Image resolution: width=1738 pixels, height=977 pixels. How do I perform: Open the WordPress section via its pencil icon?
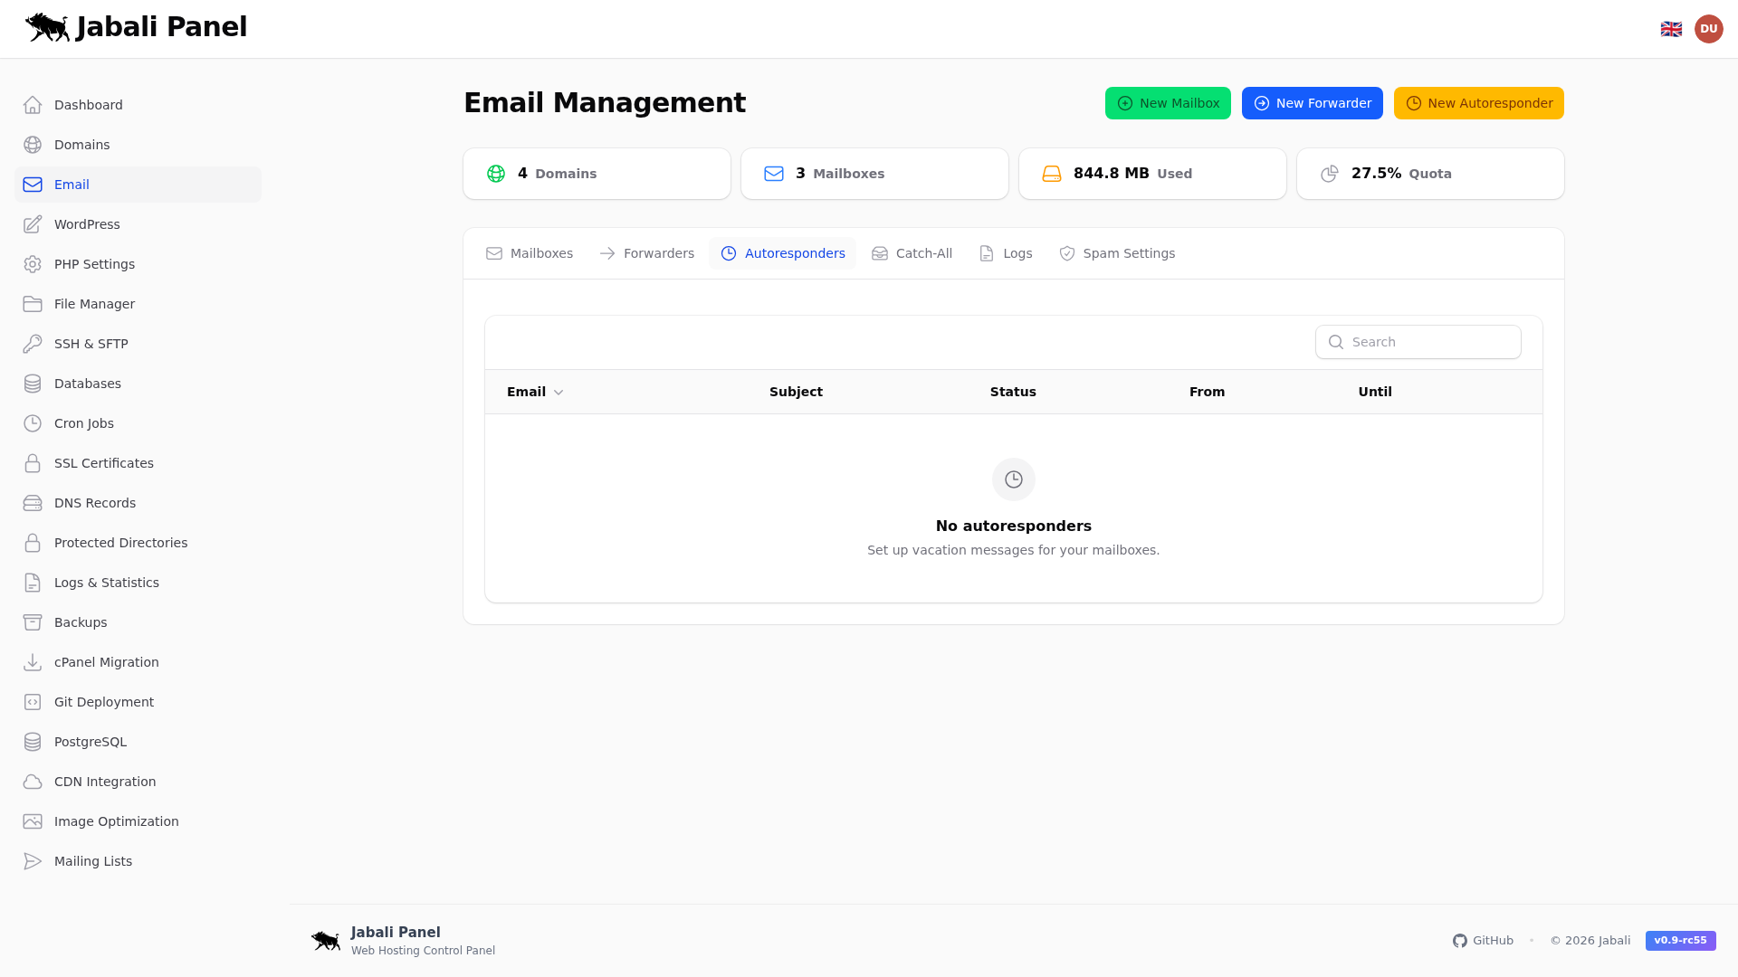(33, 224)
